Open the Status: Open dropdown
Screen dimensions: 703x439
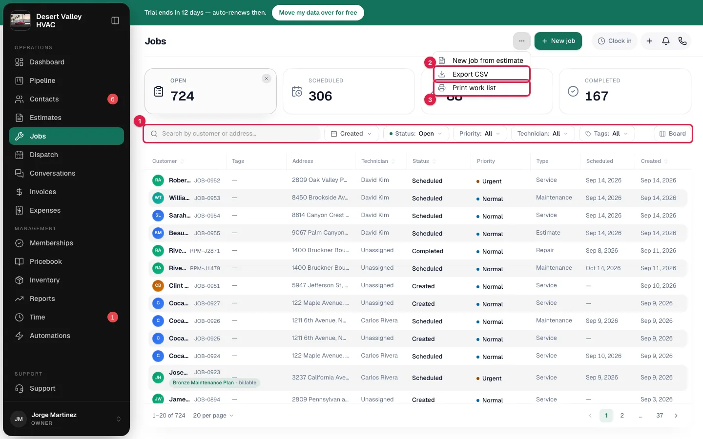[x=416, y=134]
